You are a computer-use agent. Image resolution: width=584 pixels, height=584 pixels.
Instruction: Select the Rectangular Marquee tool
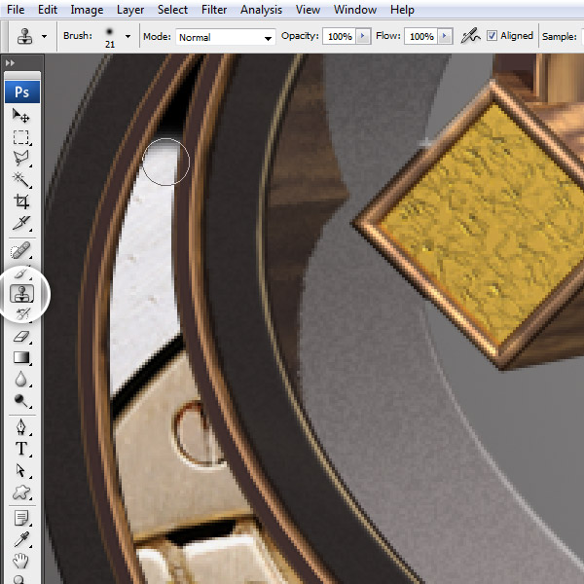21,137
